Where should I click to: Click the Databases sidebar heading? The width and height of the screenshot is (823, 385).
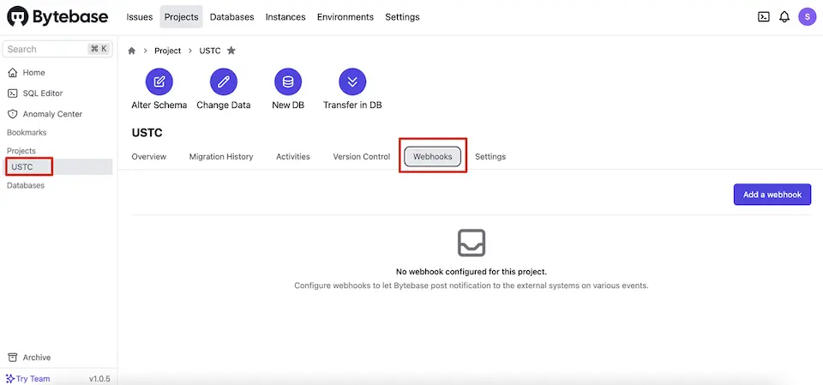(26, 185)
